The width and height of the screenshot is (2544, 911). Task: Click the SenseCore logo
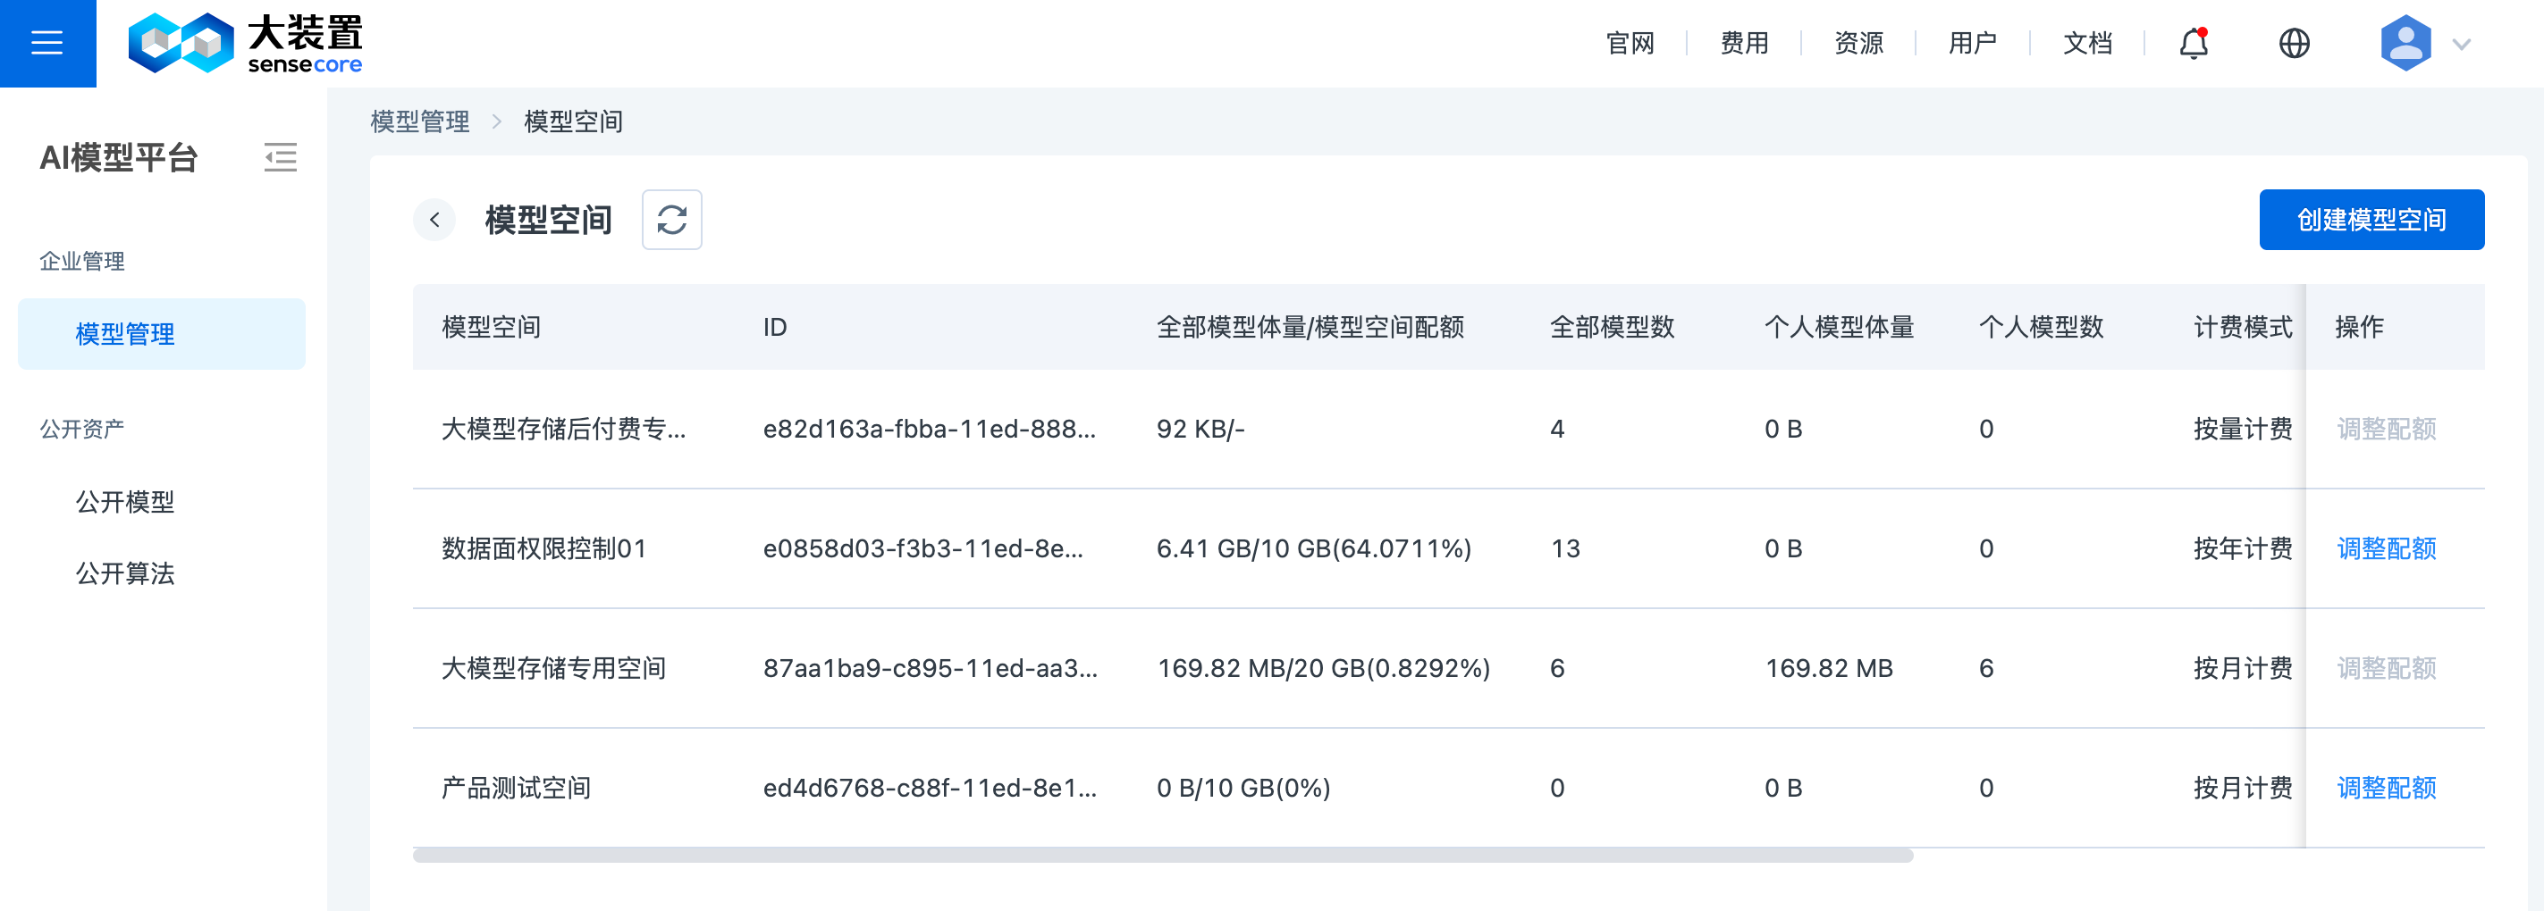click(245, 44)
